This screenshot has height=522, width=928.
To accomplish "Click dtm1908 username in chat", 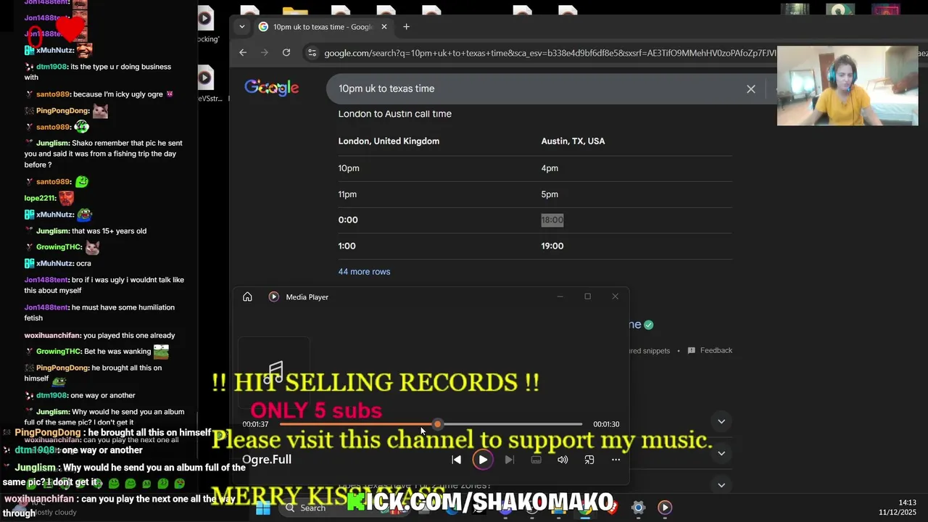I will point(51,67).
